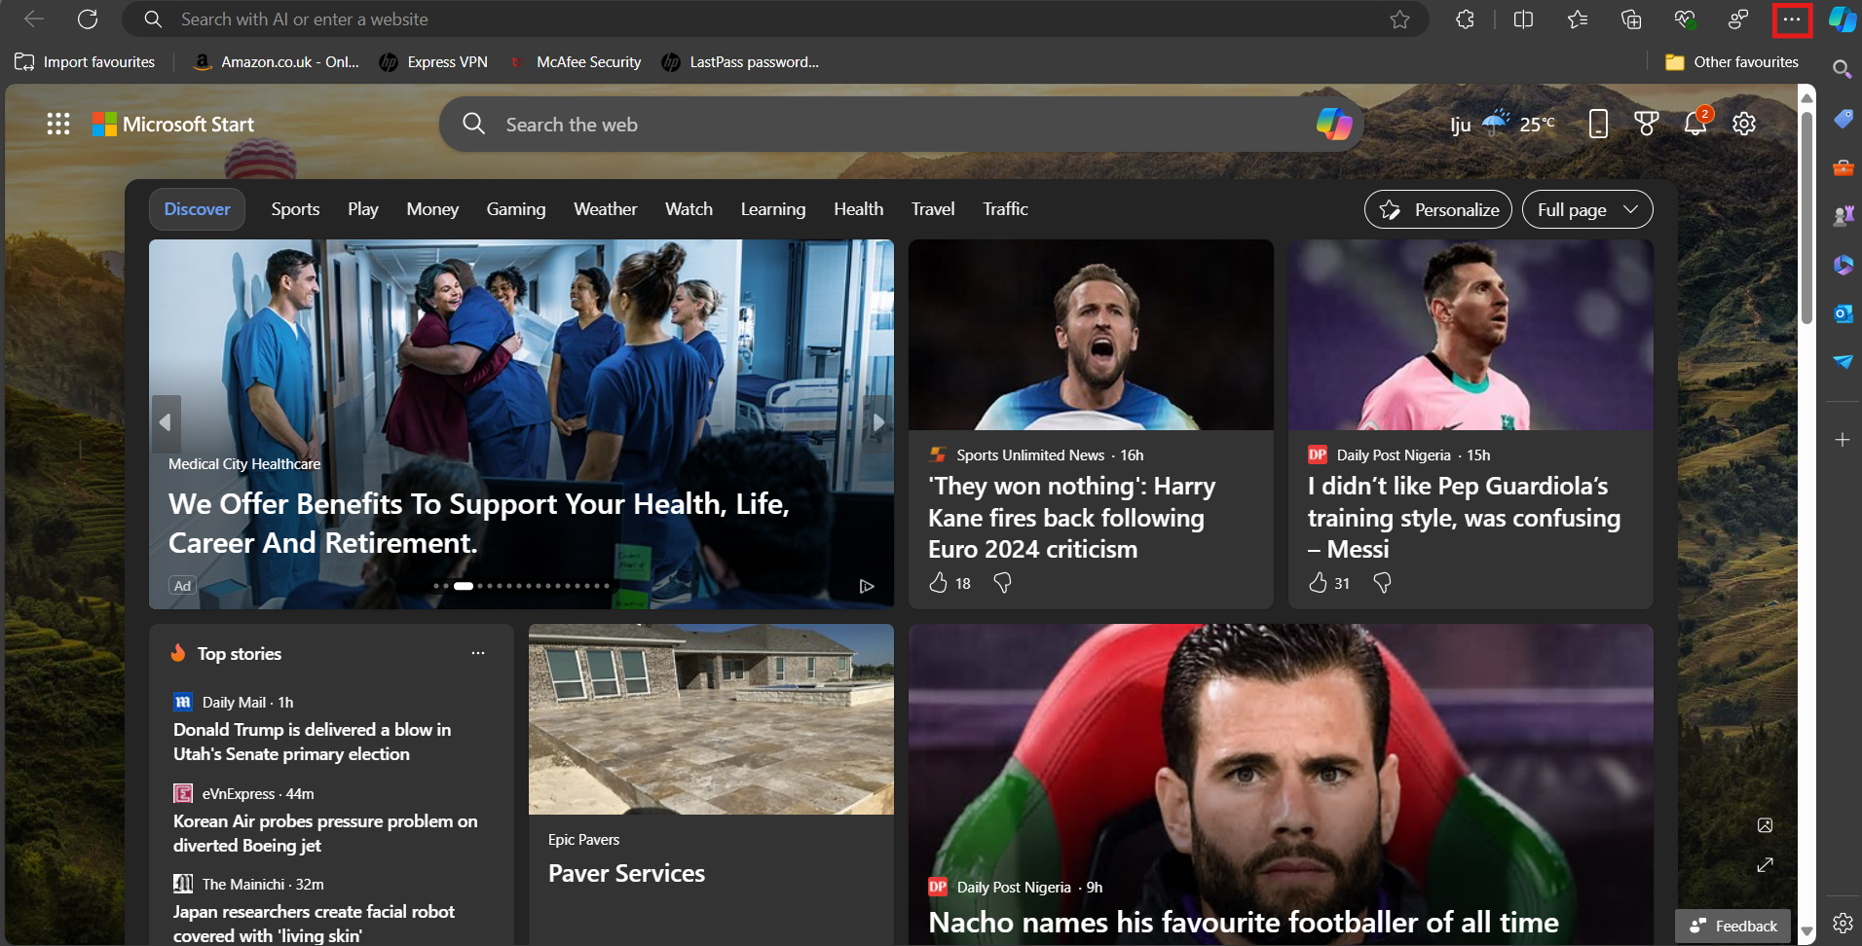Screen dimensions: 1862x946
Task: Switch to the Sports tab
Action: [294, 208]
